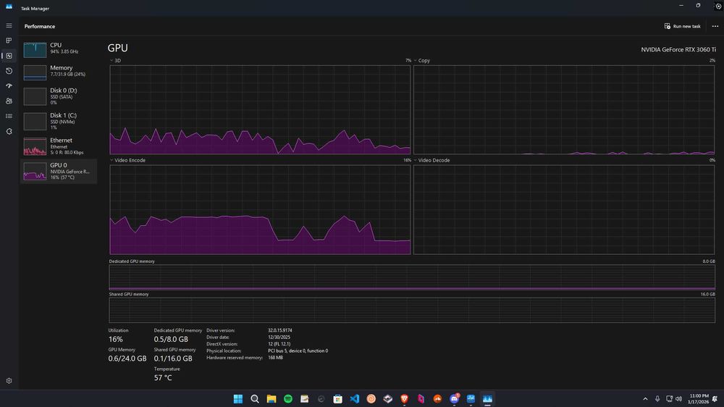The image size is (724, 407).
Task: Open the Video Decode engine dropdown
Action: pyautogui.click(x=431, y=160)
